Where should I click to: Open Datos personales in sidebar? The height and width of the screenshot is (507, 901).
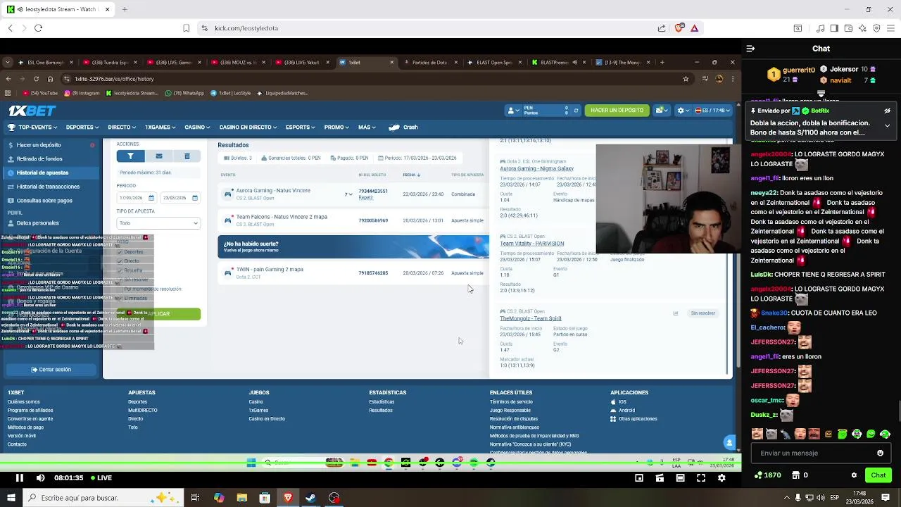click(x=51, y=223)
